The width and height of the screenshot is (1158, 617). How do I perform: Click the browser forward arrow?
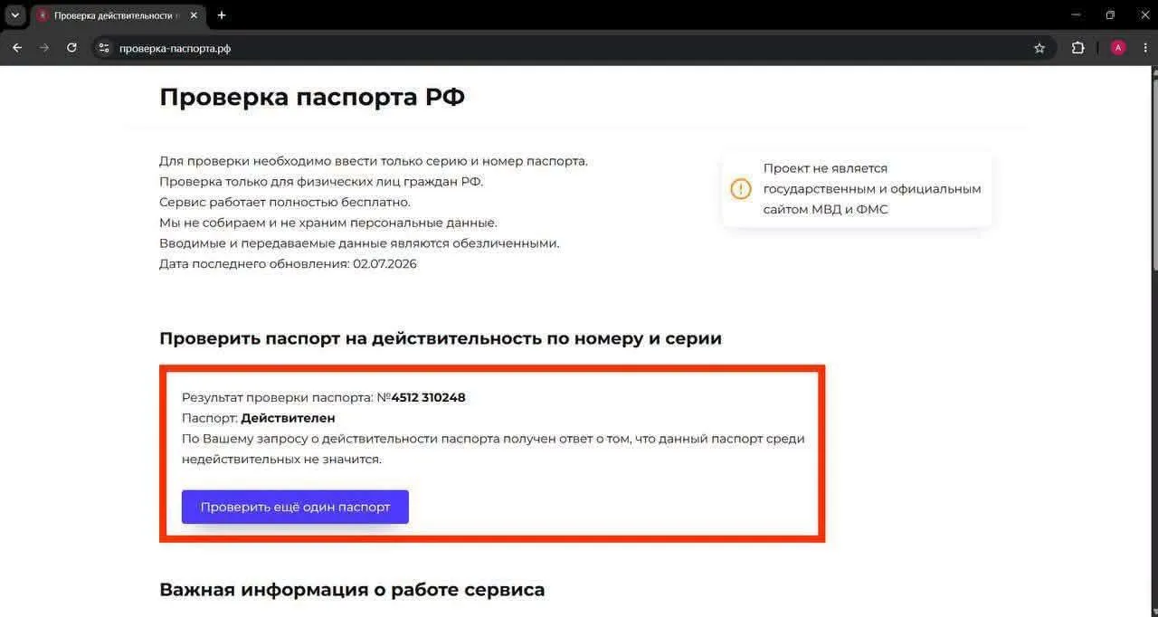pyautogui.click(x=44, y=48)
